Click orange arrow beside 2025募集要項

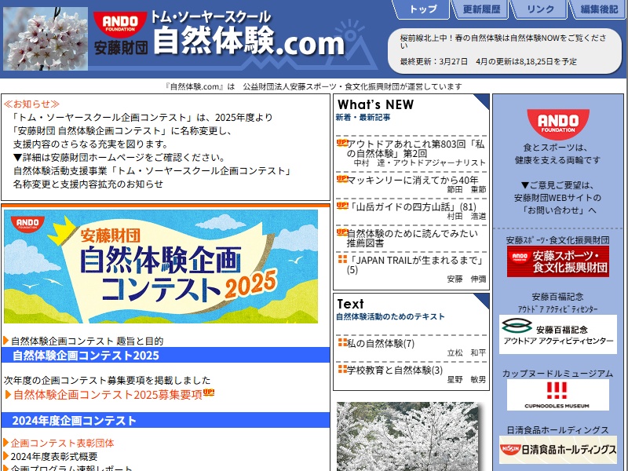point(8,395)
